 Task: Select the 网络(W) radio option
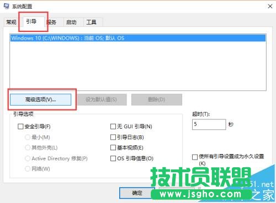point(28,169)
